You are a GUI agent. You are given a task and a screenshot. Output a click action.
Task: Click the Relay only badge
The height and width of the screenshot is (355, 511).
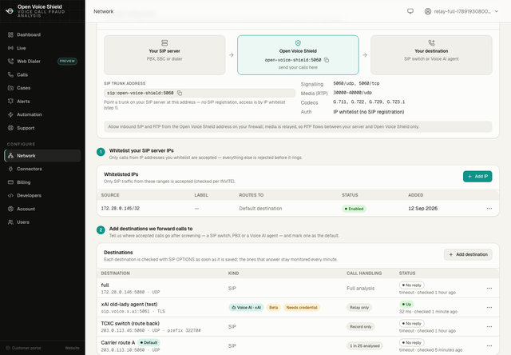coord(359,308)
